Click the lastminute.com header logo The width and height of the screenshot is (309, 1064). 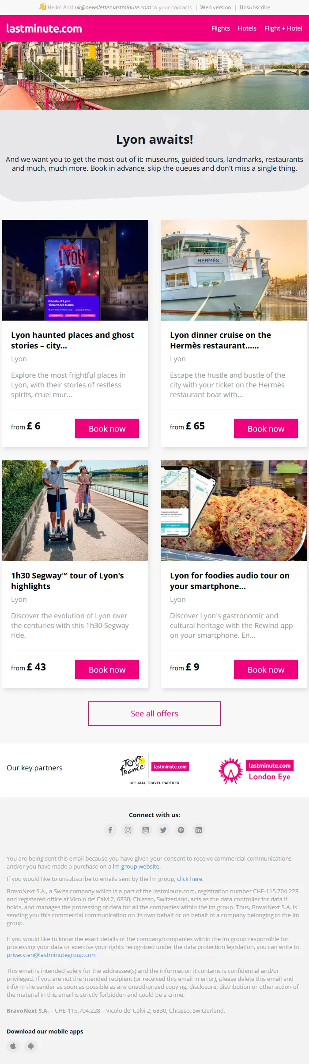(44, 29)
